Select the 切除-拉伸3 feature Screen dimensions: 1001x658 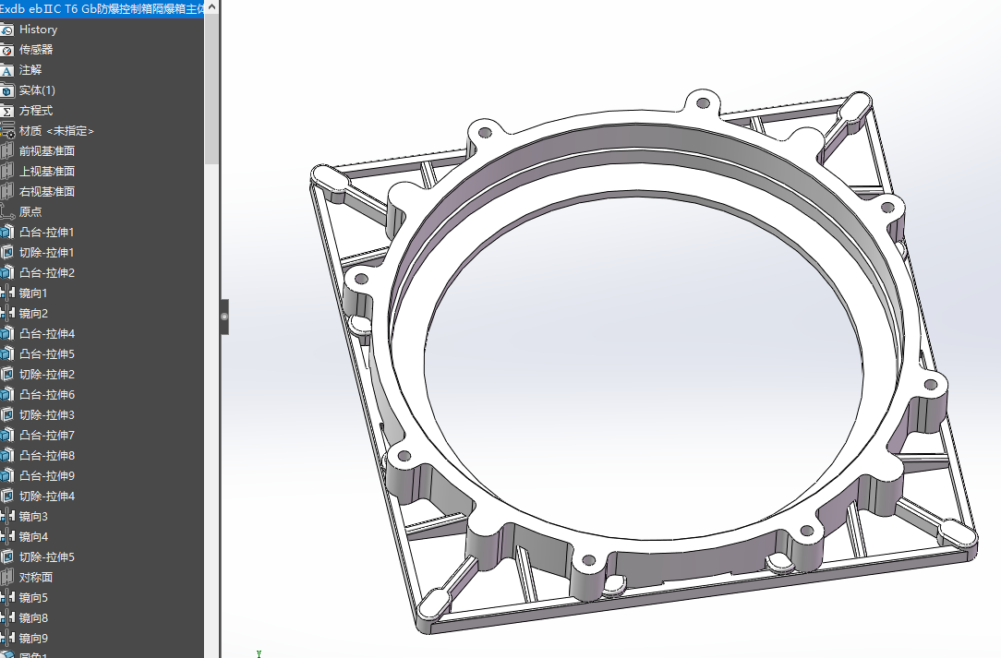click(46, 415)
